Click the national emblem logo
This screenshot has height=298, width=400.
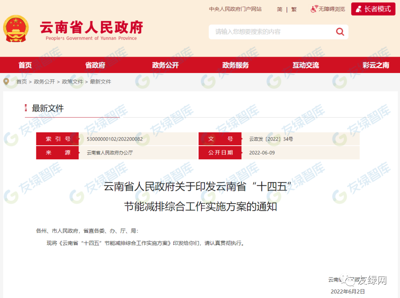(x=16, y=29)
